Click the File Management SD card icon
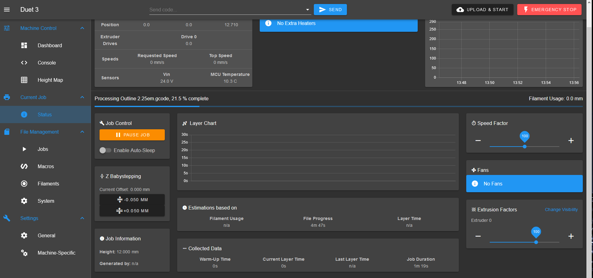 [x=7, y=132]
